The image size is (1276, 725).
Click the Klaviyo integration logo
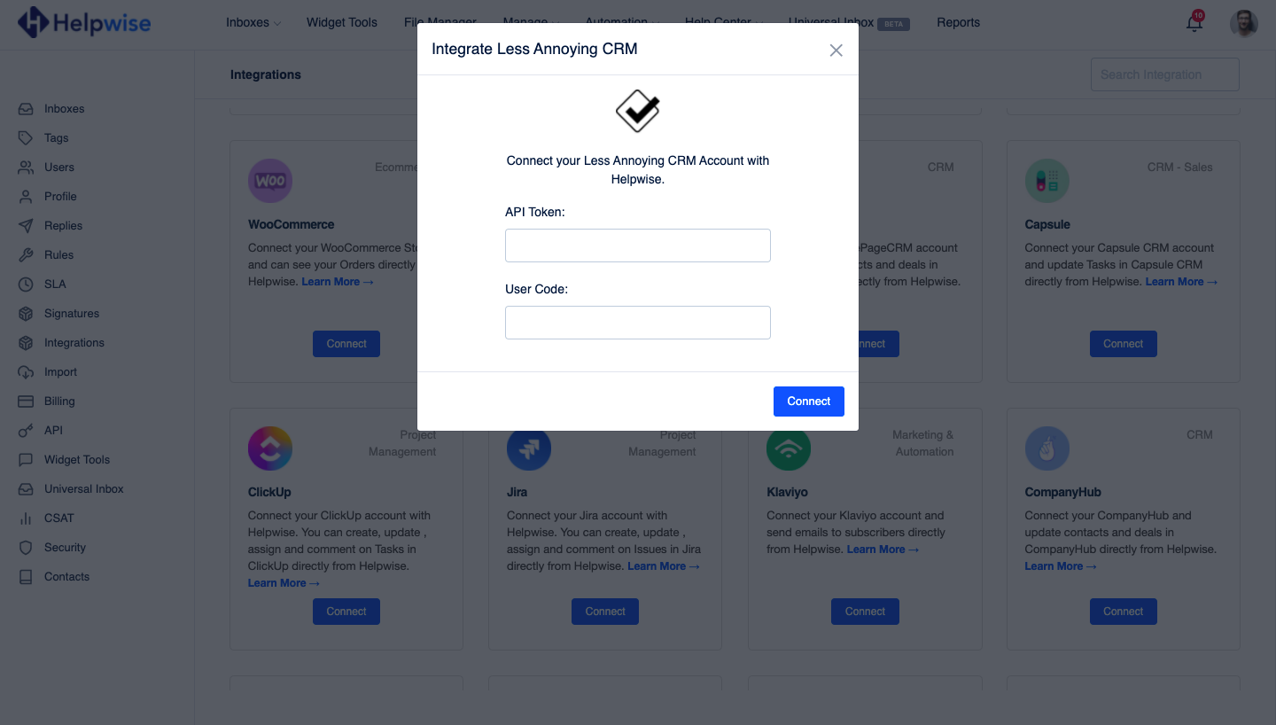788,448
